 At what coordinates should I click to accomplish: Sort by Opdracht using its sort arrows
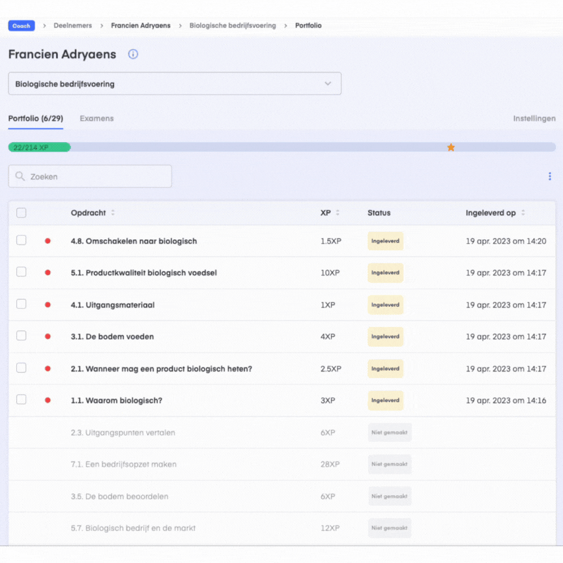[x=113, y=212]
